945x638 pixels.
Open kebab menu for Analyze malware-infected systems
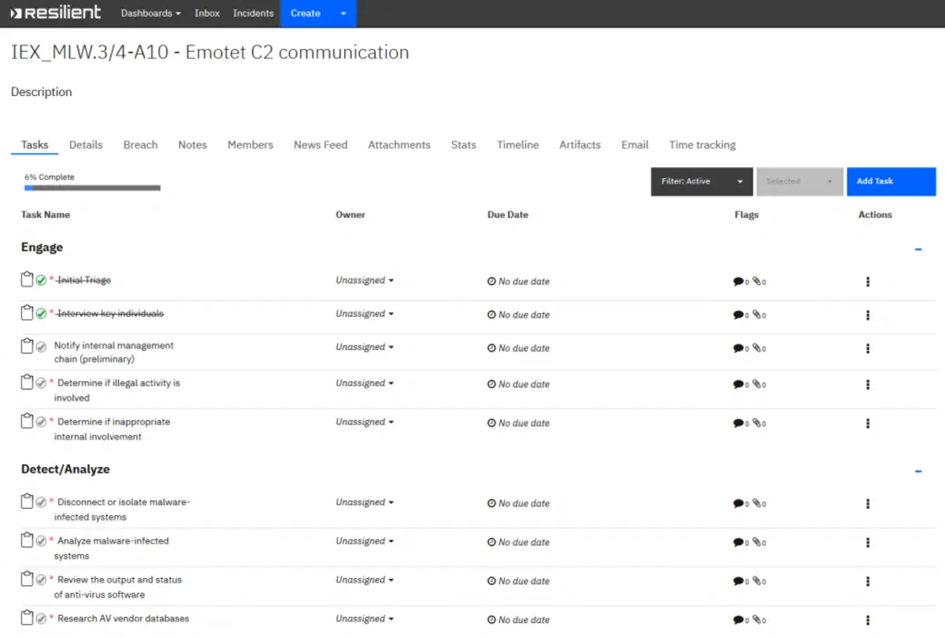[868, 542]
